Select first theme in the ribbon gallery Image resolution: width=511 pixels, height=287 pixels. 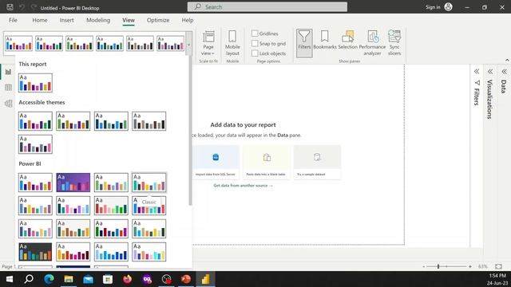[x=18, y=43]
